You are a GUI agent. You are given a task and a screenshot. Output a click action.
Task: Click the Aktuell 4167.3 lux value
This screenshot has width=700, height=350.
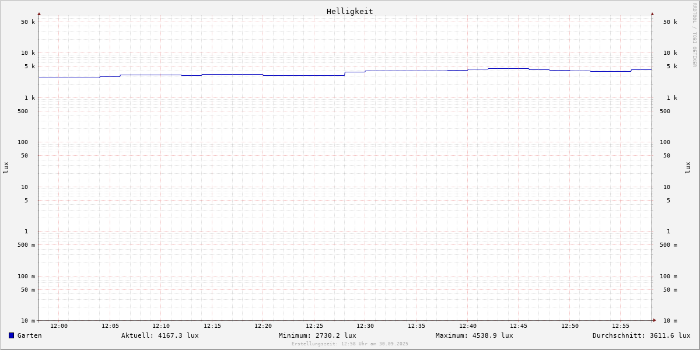point(160,335)
